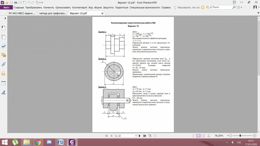
Task: Undo last action arrow
Action: [29, 3]
